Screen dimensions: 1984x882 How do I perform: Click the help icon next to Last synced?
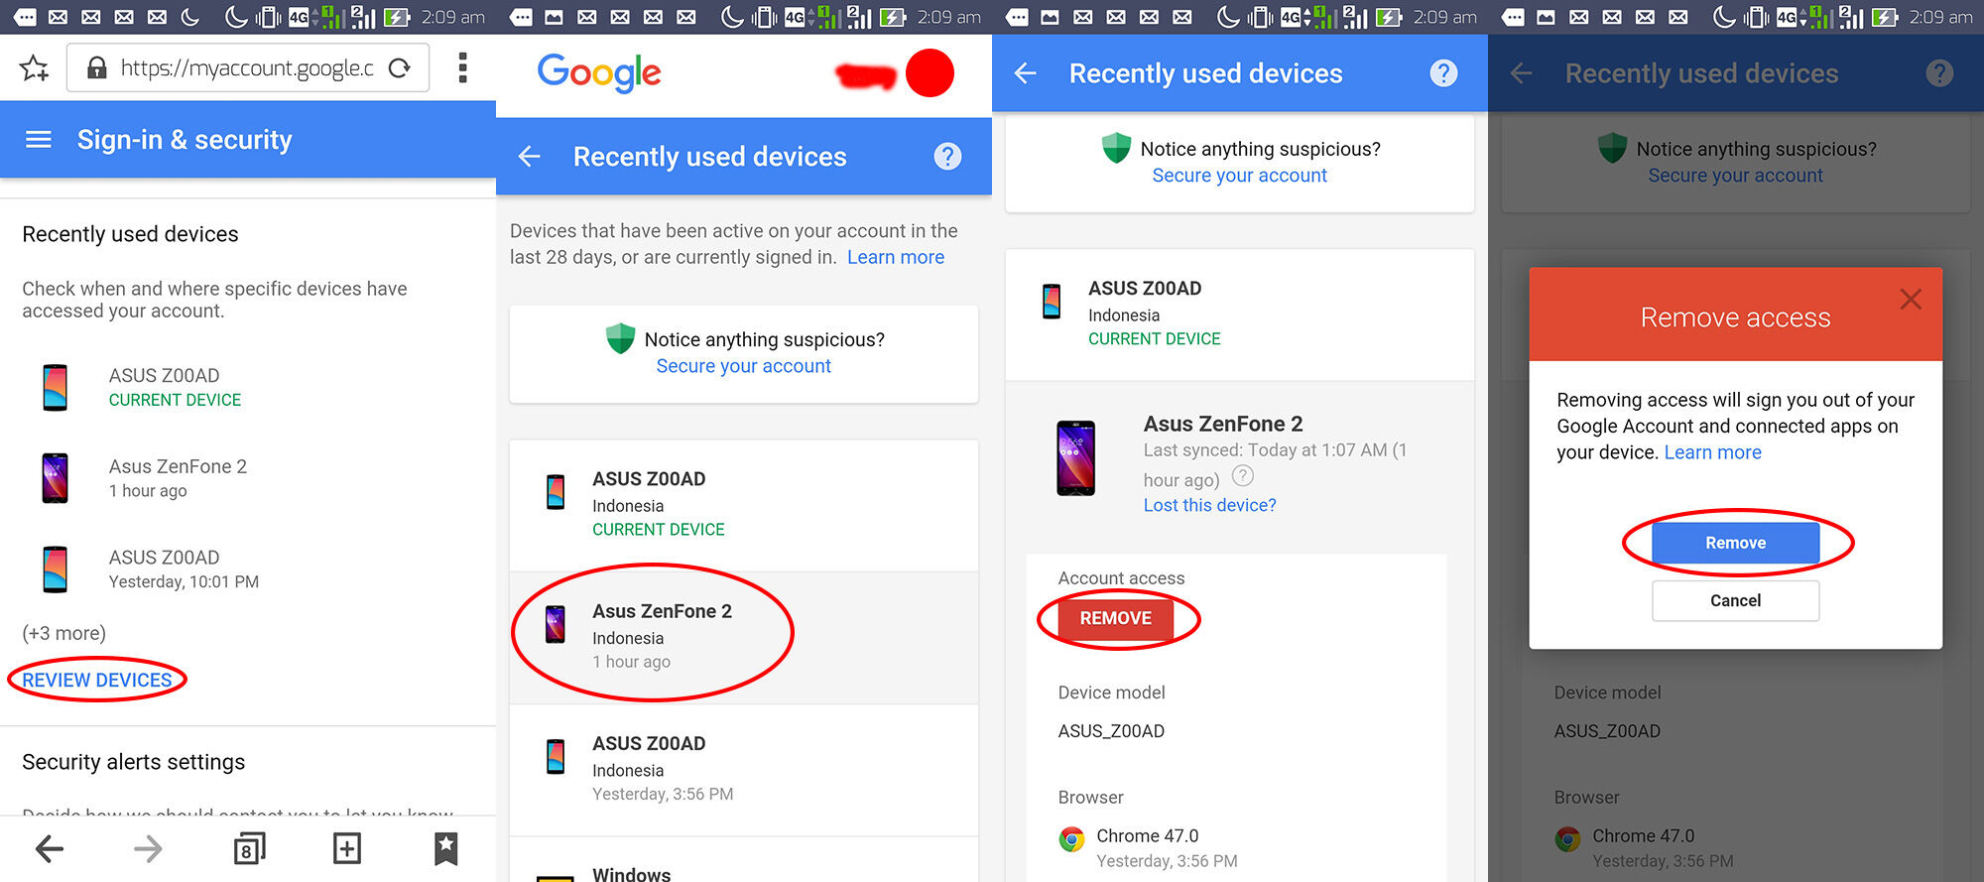pyautogui.click(x=1242, y=476)
